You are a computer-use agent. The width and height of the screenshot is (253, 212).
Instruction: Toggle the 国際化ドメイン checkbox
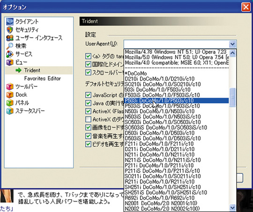(x=88, y=64)
